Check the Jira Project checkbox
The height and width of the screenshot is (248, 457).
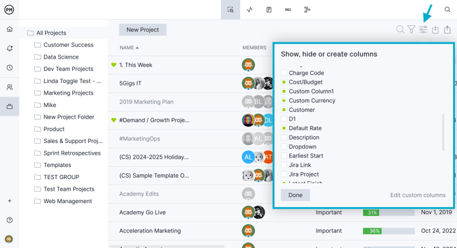pos(284,174)
